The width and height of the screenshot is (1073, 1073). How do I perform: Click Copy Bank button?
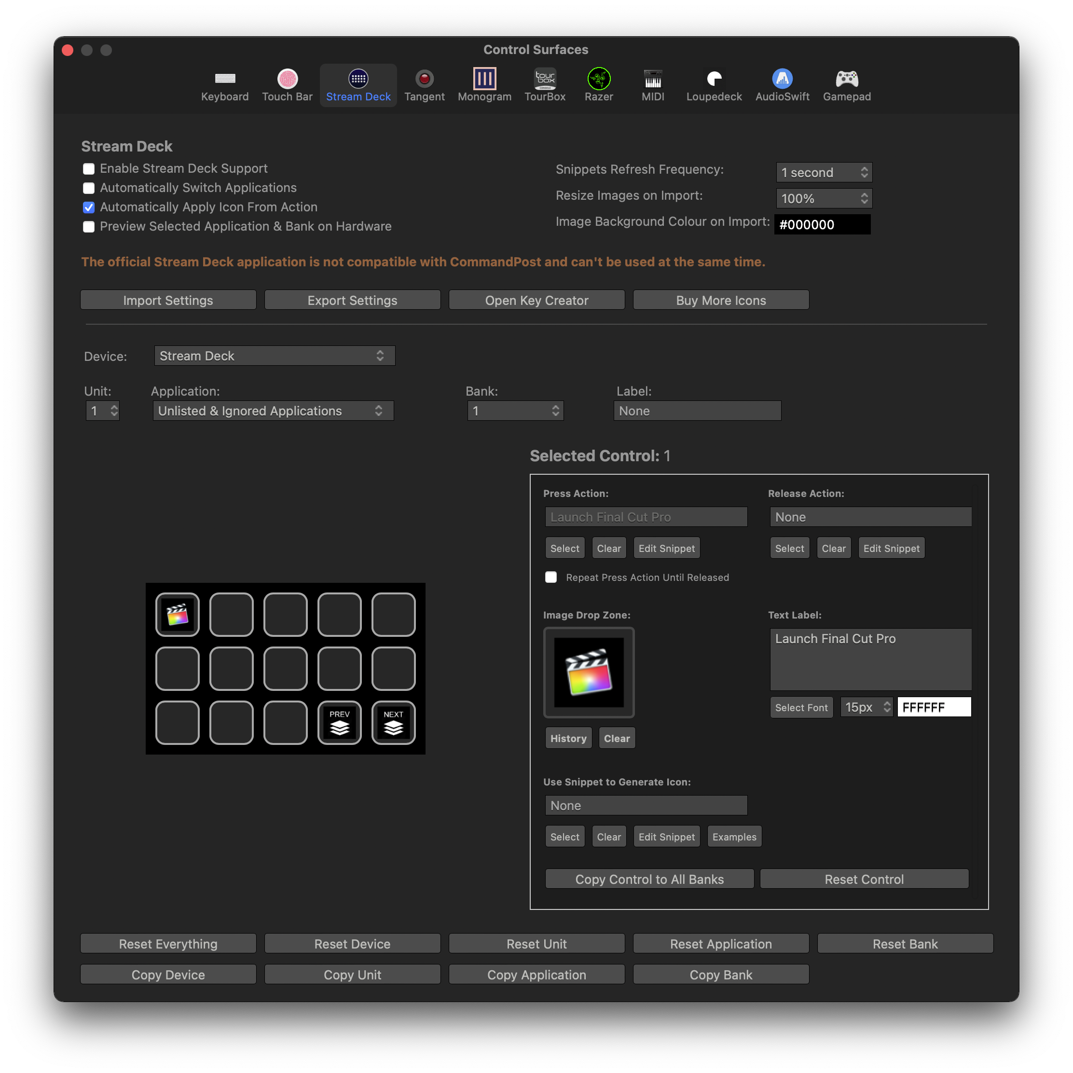(x=721, y=975)
